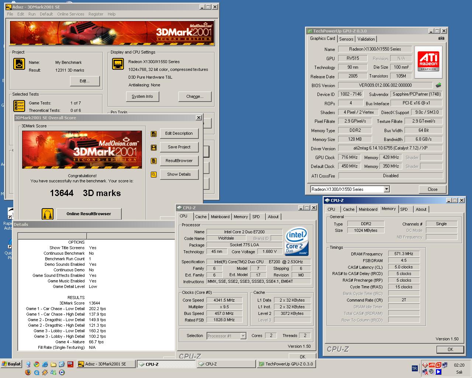
Task: Click the Edit... project button
Action: (x=84, y=81)
